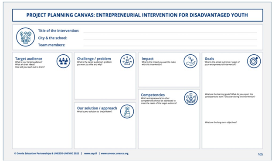
Task: Click the Target audience group-of-people icon
Action: click(x=63, y=61)
